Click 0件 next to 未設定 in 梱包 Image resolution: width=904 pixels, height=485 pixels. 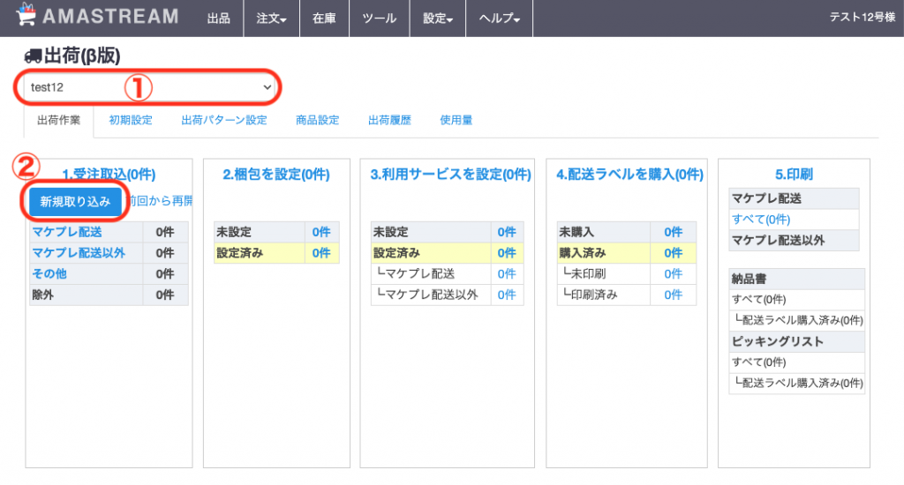tap(321, 232)
